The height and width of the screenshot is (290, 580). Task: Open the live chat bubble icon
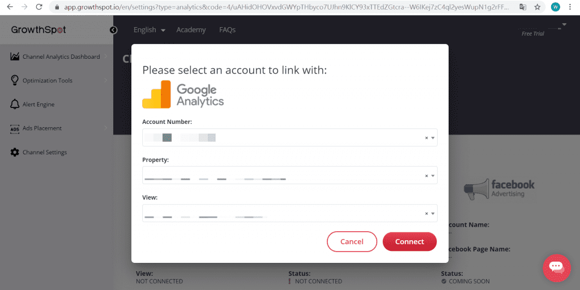(x=556, y=268)
